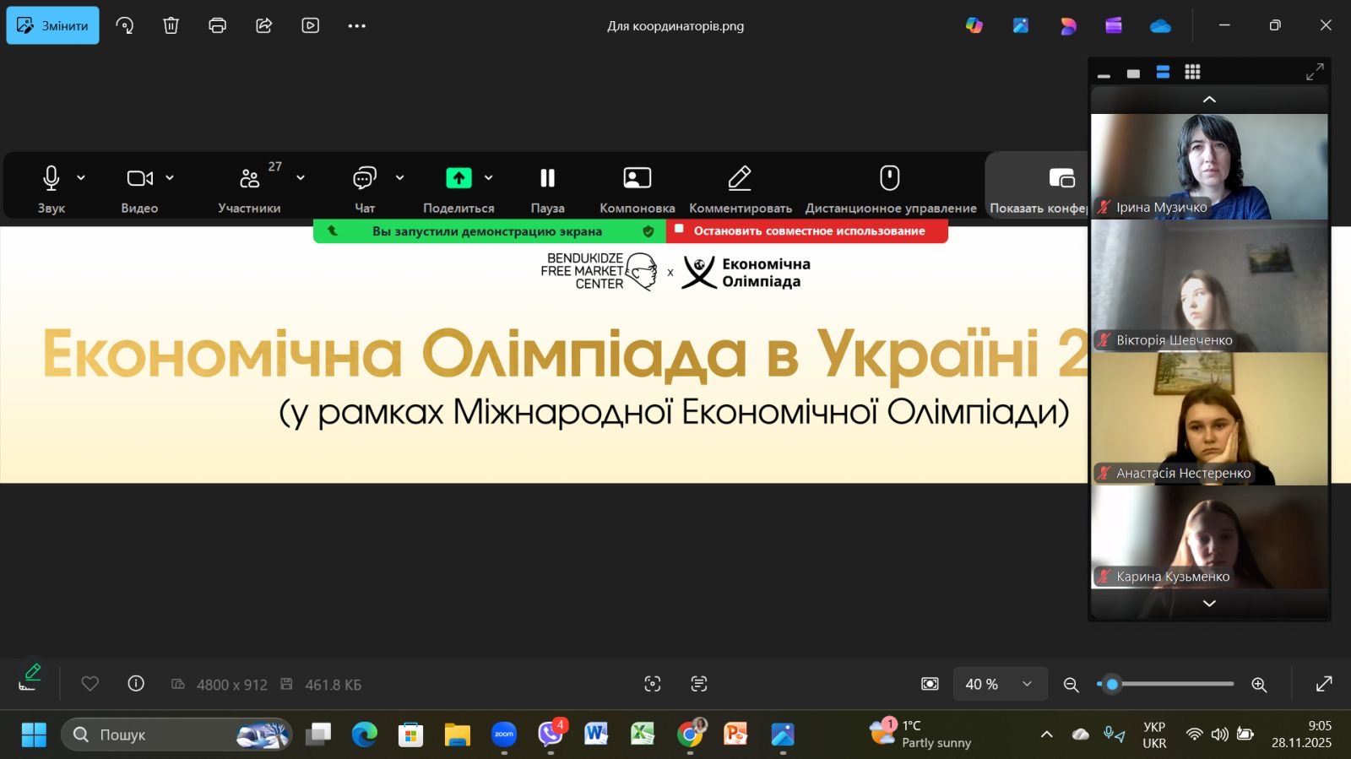Viewport: 1351px width, 759px height.
Task: Open the 40 % zoom level dropdown
Action: click(x=1000, y=684)
